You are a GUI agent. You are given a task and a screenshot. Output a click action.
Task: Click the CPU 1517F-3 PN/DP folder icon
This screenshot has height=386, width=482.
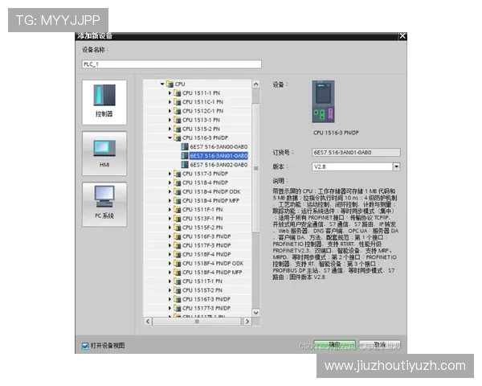pos(177,245)
